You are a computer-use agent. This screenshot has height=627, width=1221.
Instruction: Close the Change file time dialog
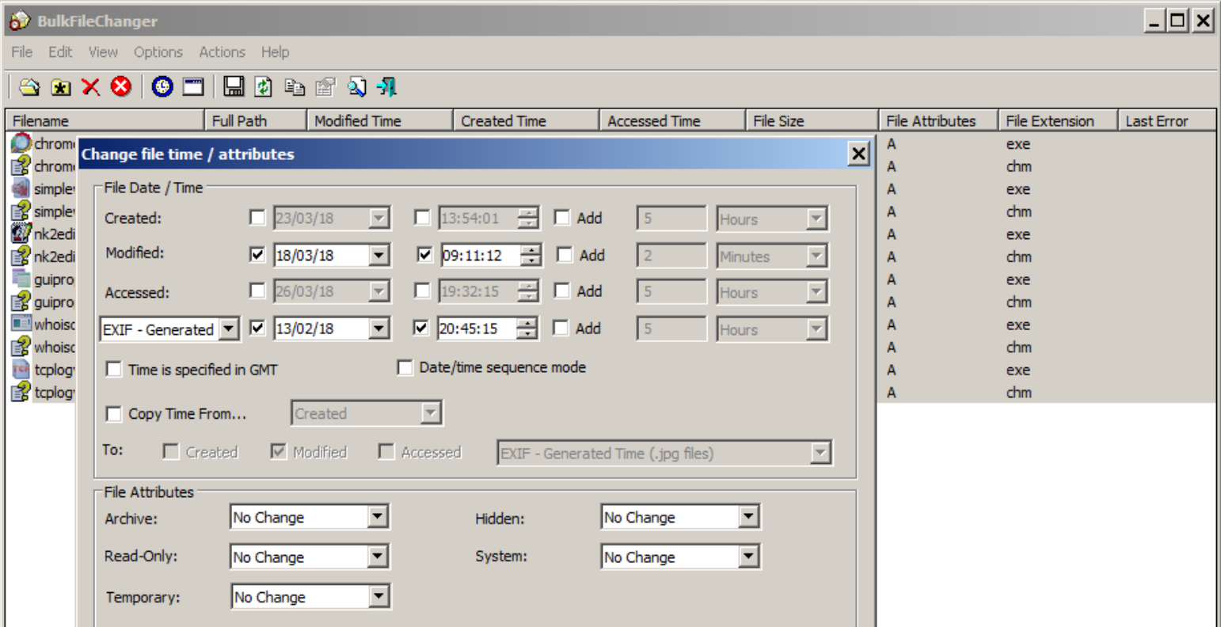[858, 154]
